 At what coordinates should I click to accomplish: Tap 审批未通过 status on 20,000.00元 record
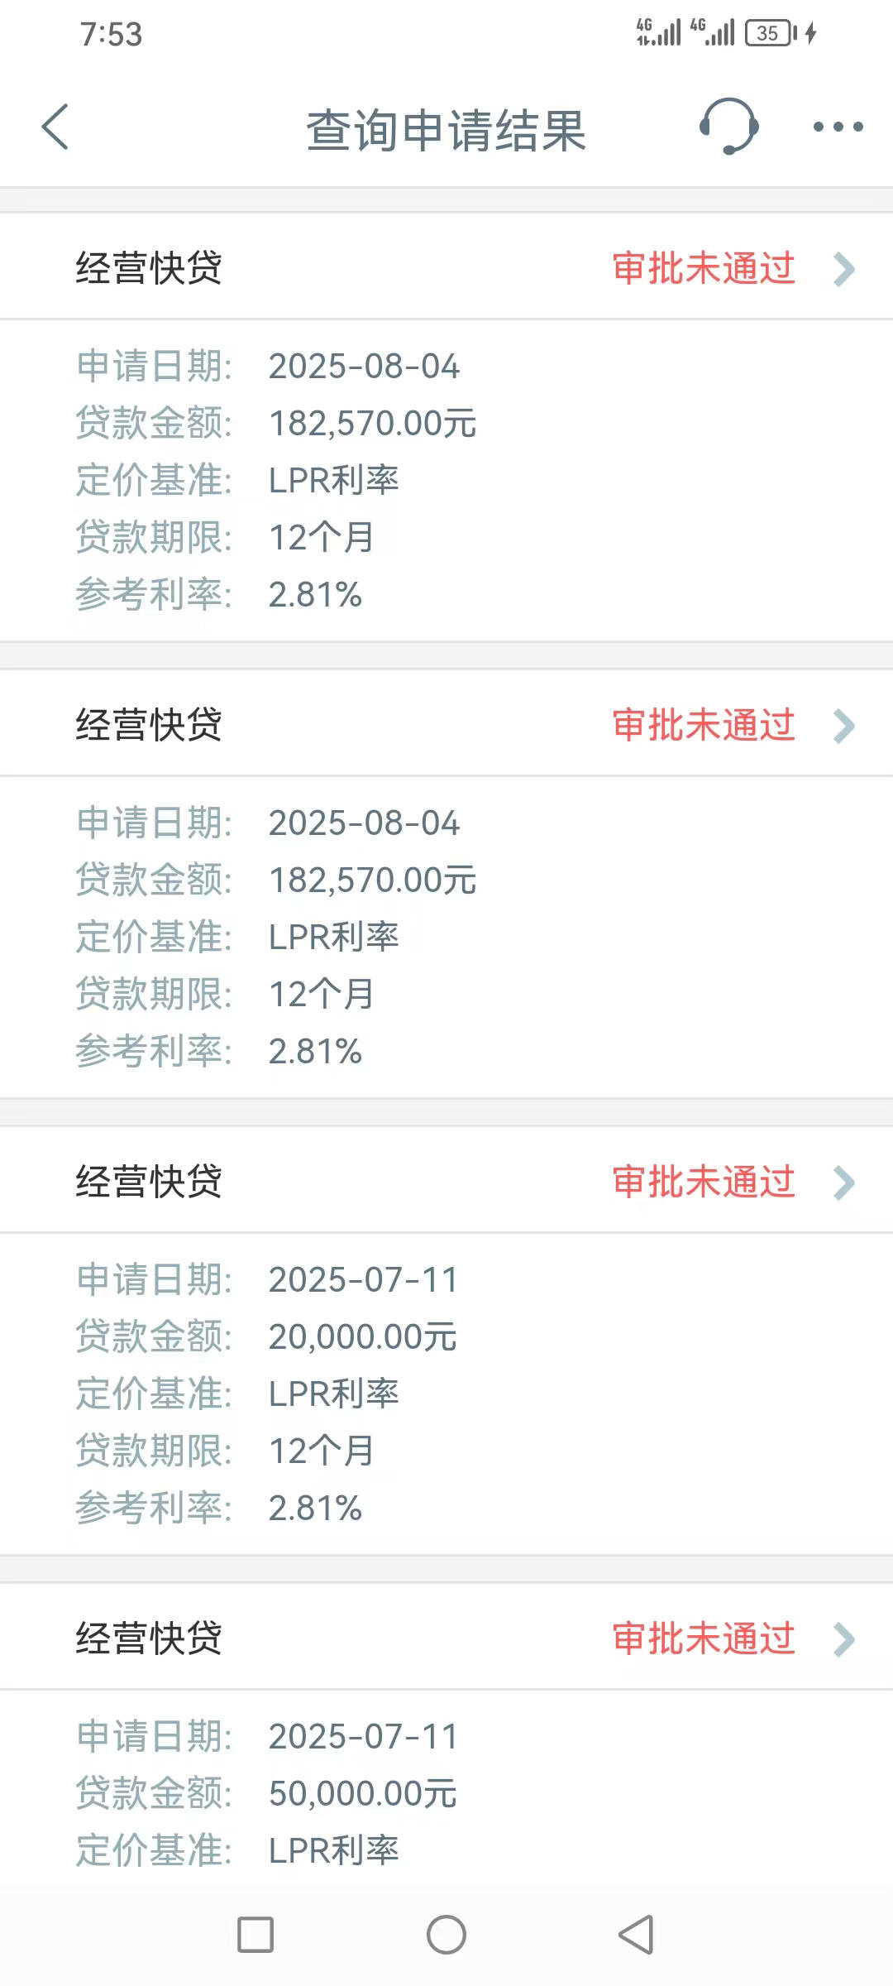click(704, 1182)
